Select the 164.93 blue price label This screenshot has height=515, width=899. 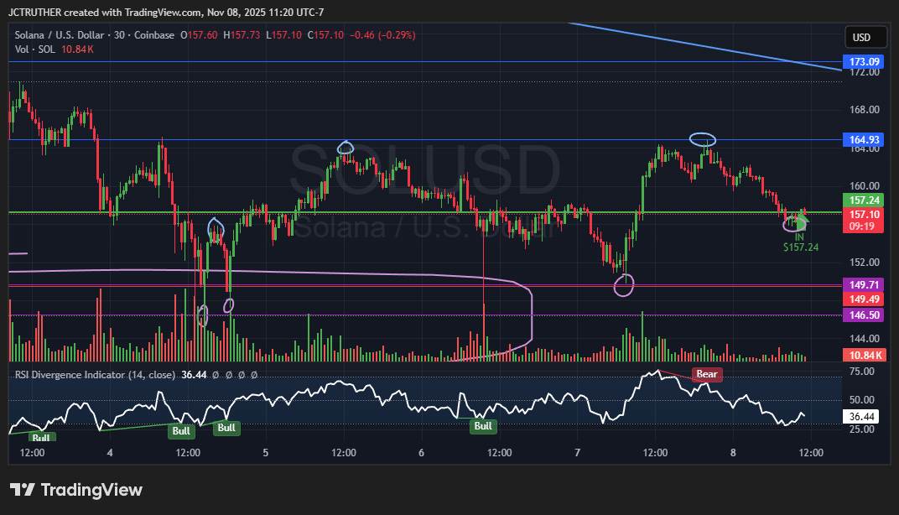pyautogui.click(x=864, y=139)
